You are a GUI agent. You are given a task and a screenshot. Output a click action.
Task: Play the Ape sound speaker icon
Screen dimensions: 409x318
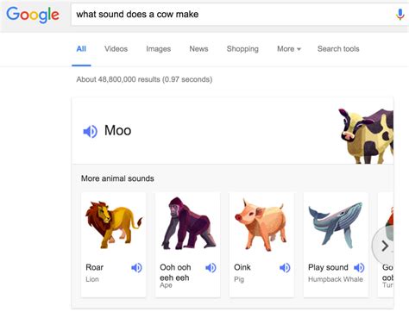click(x=211, y=268)
